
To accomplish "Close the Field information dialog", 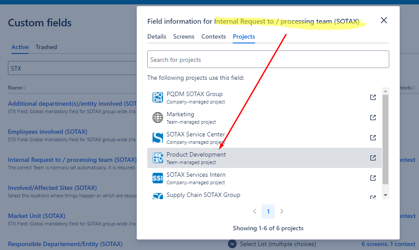I will (384, 20).
